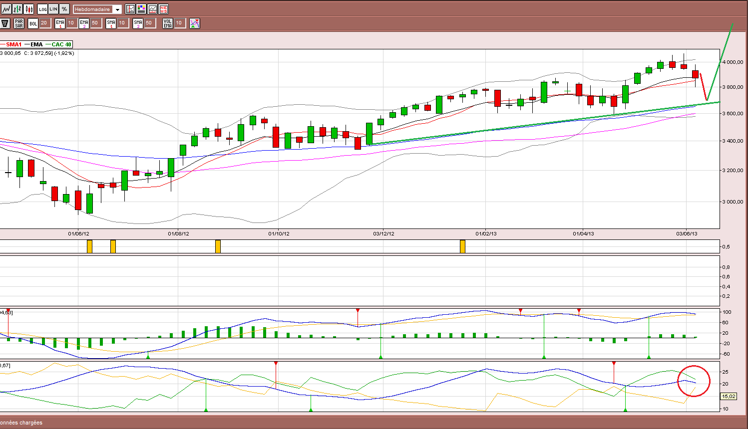Click the yellow event marker before 01/02/13
This screenshot has width=748, height=429.
pos(462,246)
